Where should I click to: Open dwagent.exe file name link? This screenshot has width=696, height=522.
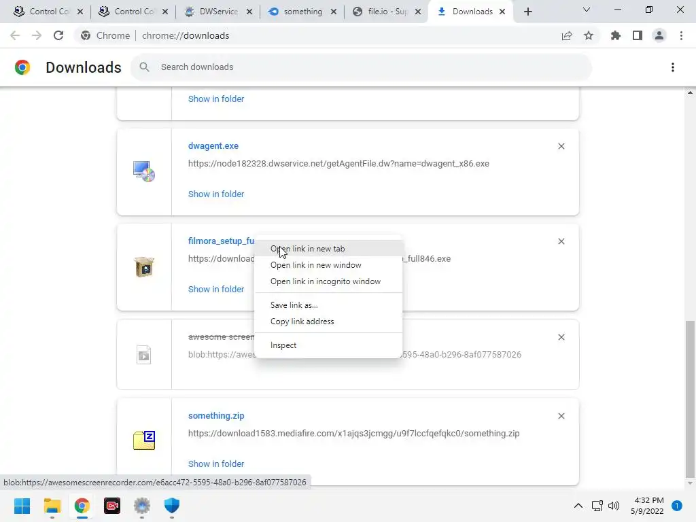tap(213, 145)
